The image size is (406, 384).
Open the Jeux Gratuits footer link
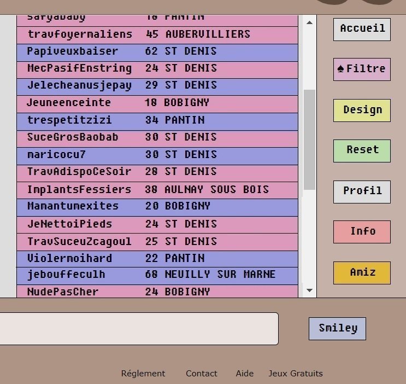pos(296,374)
